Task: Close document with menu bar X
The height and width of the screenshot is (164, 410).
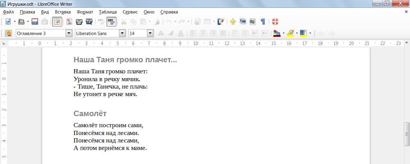Action: pos(406,12)
